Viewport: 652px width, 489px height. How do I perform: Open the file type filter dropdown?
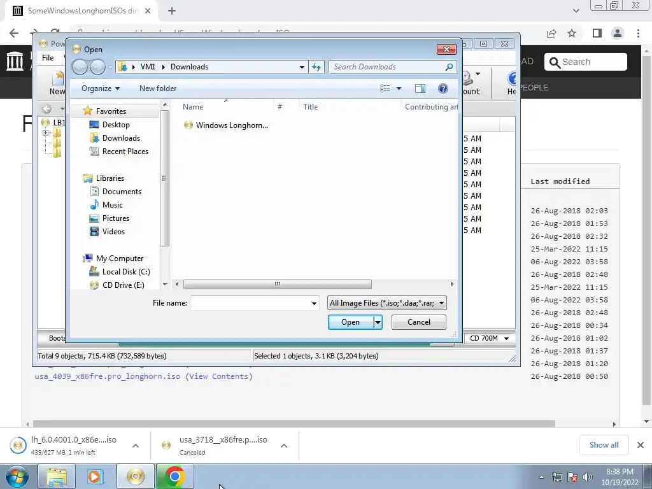tap(387, 302)
